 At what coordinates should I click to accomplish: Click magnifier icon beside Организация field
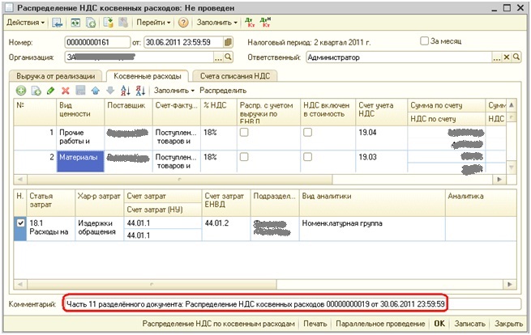pos(229,57)
